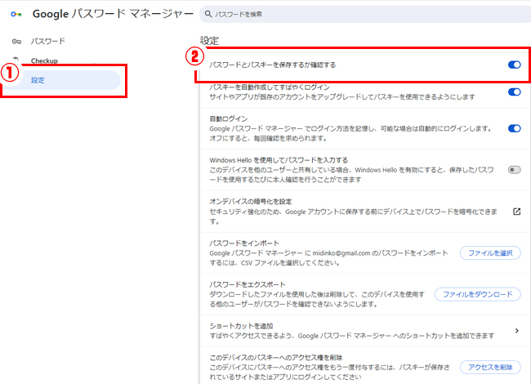Click the red circled number 1 marker

point(11,72)
